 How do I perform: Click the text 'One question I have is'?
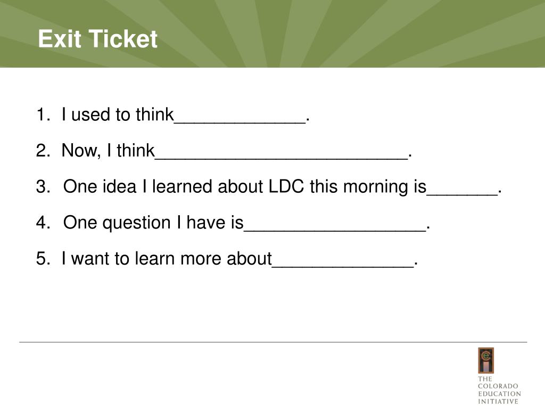tap(153, 223)
